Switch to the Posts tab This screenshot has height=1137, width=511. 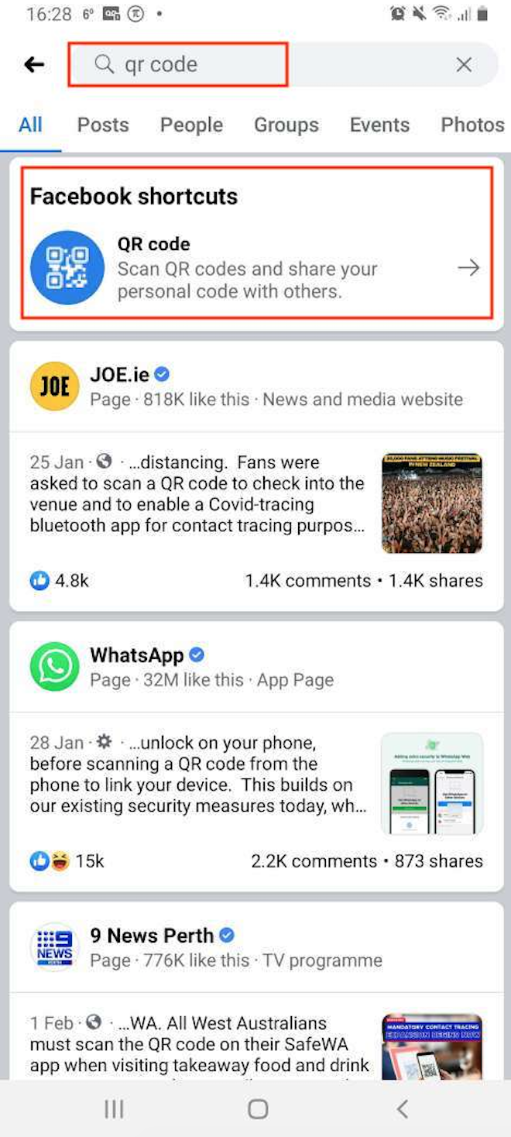point(103,125)
